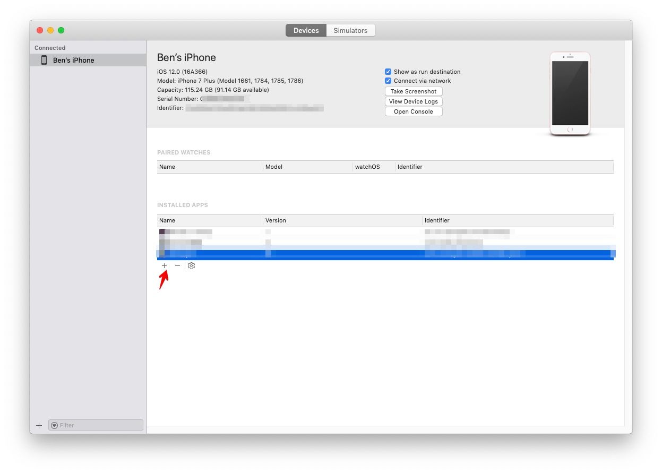The width and height of the screenshot is (662, 473).
Task: Click the filter icon in the sidebar search field
Action: click(54, 425)
